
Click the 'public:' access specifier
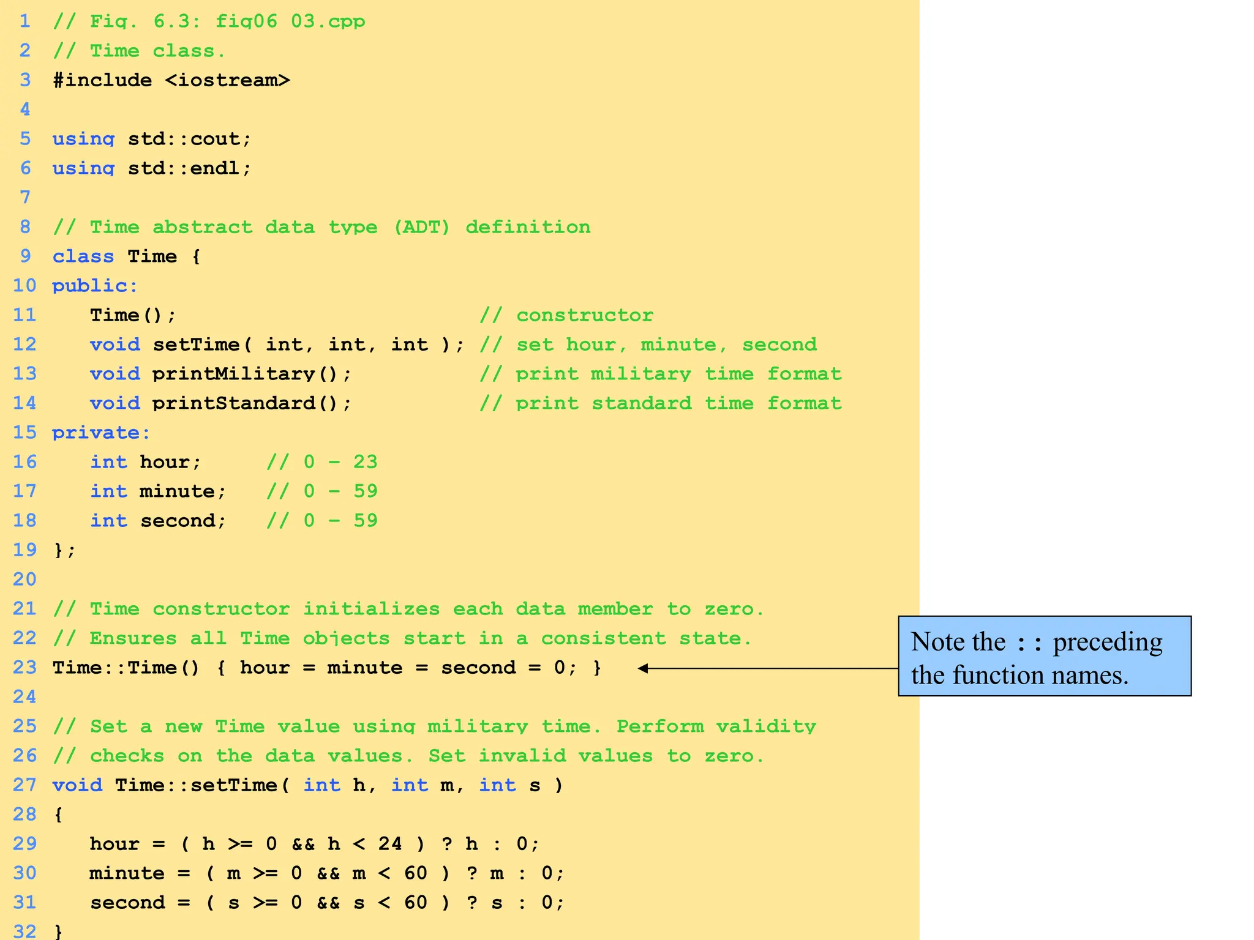tap(95, 286)
